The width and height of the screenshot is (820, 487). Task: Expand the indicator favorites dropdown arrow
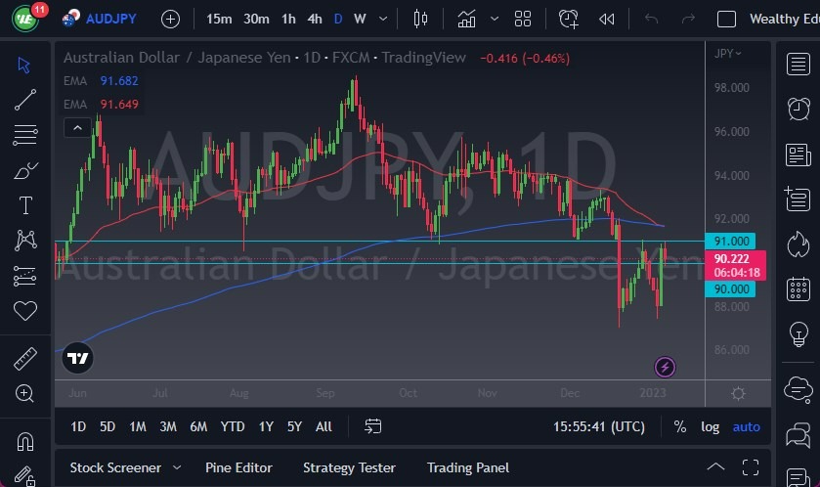[495, 20]
